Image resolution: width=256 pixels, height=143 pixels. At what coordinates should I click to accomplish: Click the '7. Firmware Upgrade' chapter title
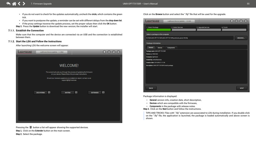pos(41,3)
